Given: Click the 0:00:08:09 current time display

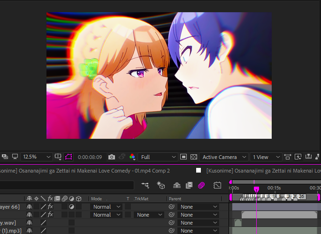Looking at the screenshot, I should click(x=90, y=157).
